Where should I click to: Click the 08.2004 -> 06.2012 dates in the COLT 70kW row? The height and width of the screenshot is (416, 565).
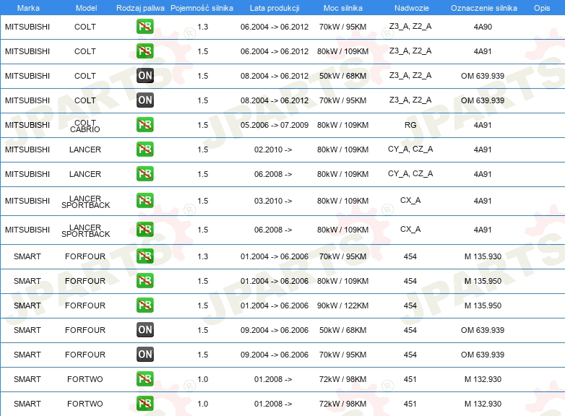[275, 100]
